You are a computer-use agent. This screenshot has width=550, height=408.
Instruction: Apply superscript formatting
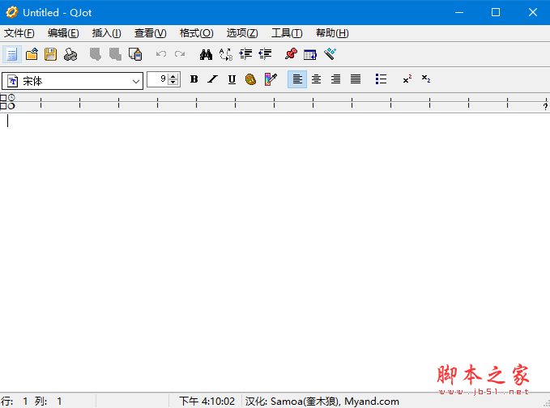pyautogui.click(x=407, y=79)
